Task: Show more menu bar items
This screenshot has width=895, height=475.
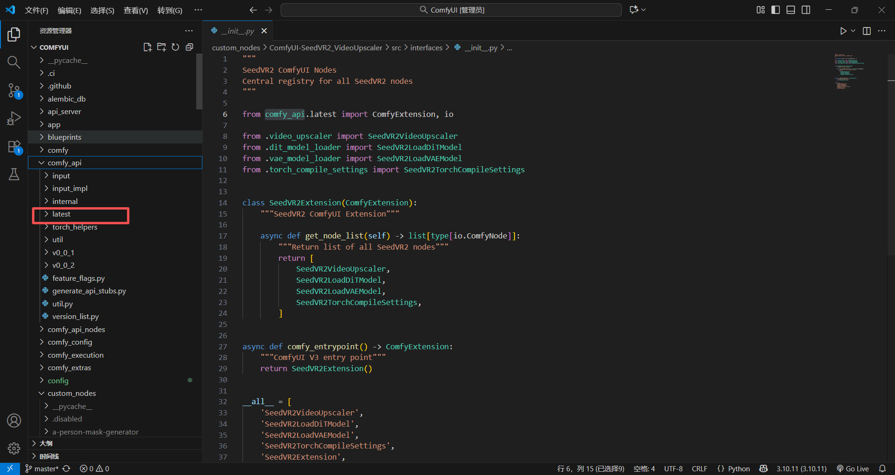Action: pos(198,10)
